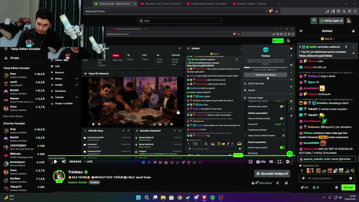
Task: Open the green gift shop icon
Action: tap(314, 20)
